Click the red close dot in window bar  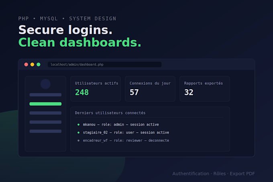click(26, 64)
